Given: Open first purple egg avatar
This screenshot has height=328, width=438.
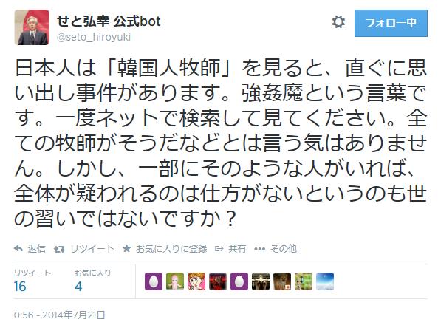Looking at the screenshot, I should tap(154, 281).
